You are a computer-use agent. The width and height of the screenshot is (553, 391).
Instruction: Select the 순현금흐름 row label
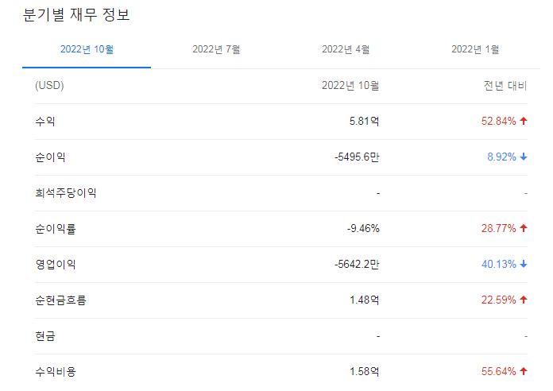coord(60,300)
